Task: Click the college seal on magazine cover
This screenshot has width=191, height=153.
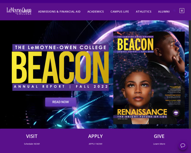Action: pos(176,113)
